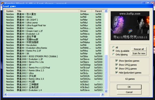Select the '99 : Revolution' game
The height and width of the screenshot is (100, 155).
click(54, 45)
